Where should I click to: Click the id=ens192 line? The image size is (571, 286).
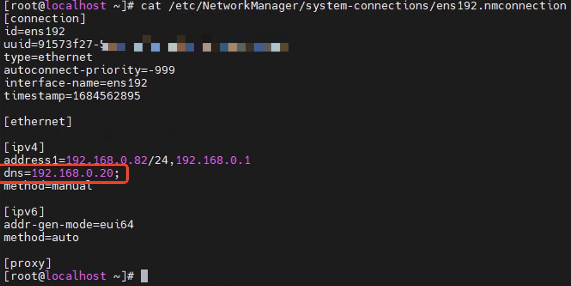click(34, 32)
